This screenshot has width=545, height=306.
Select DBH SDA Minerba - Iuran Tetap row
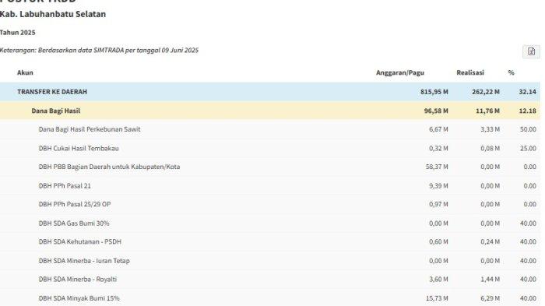[x=270, y=260]
